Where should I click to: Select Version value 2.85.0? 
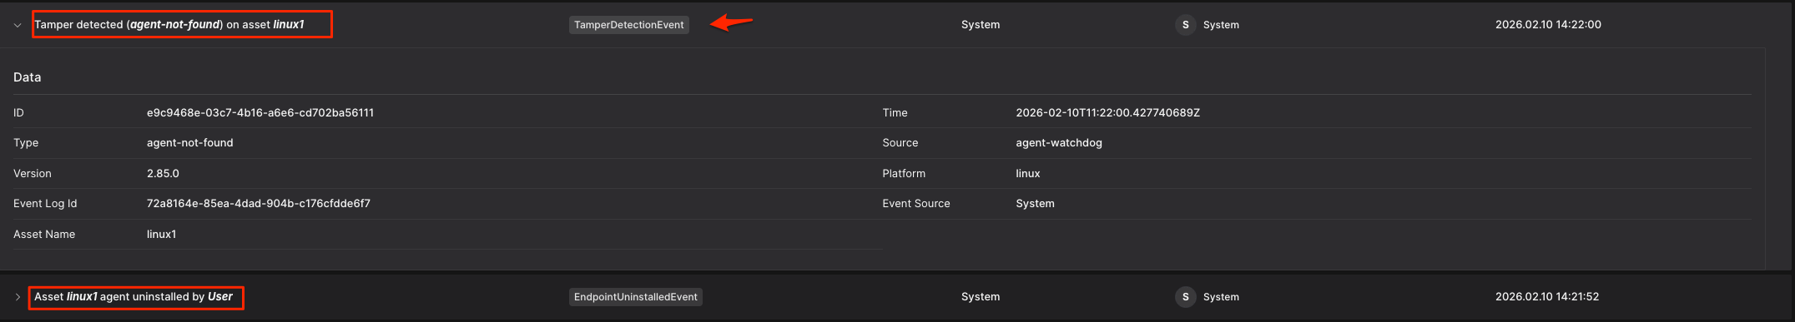[163, 173]
